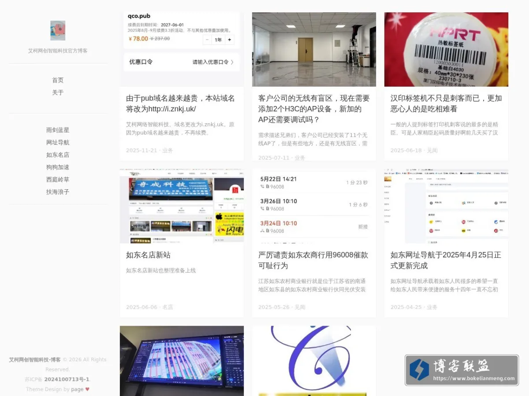
Task: Click excerpt text 艾柯网络智能科技,域名更改为i.znkj.uk
Action: pyautogui.click(x=180, y=128)
